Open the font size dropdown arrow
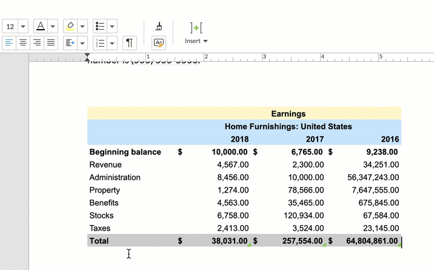Screen dimensions: 434x270 [23, 27]
